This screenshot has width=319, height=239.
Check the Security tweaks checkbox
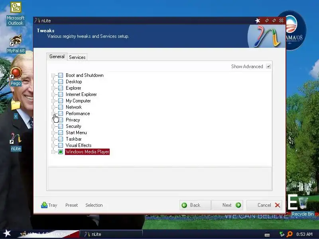(61, 126)
